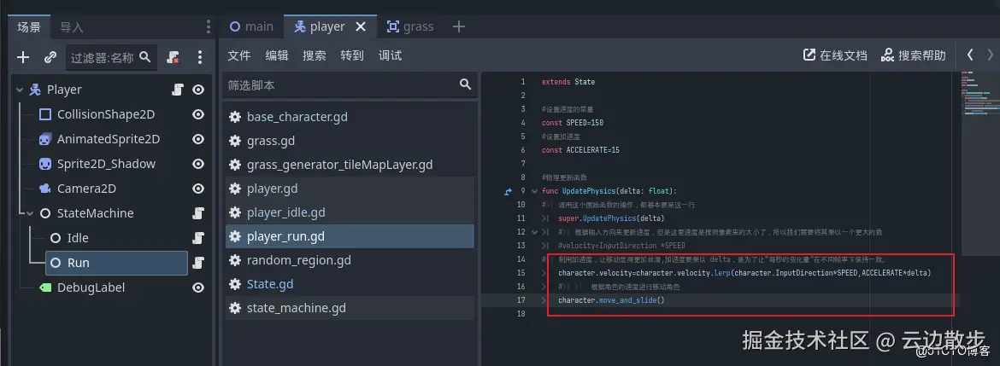Toggle Camera2D visibility eye
The height and width of the screenshot is (366, 1000).
198,189
